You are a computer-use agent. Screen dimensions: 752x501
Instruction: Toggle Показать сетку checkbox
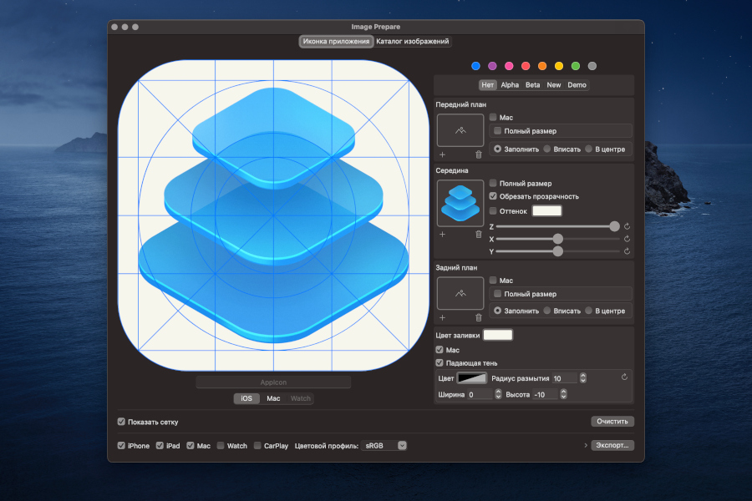click(121, 422)
